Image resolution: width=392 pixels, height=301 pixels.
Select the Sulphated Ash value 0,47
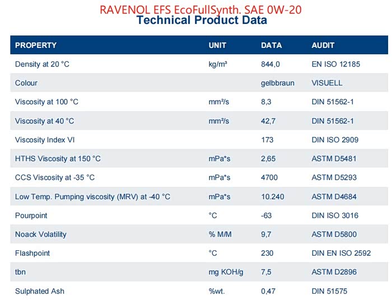[268, 292]
